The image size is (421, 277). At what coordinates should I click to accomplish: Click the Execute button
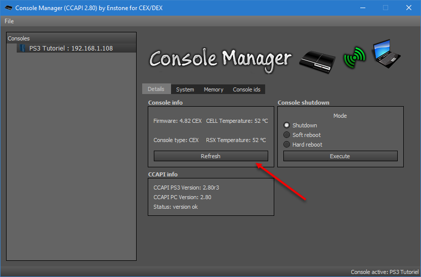point(340,156)
